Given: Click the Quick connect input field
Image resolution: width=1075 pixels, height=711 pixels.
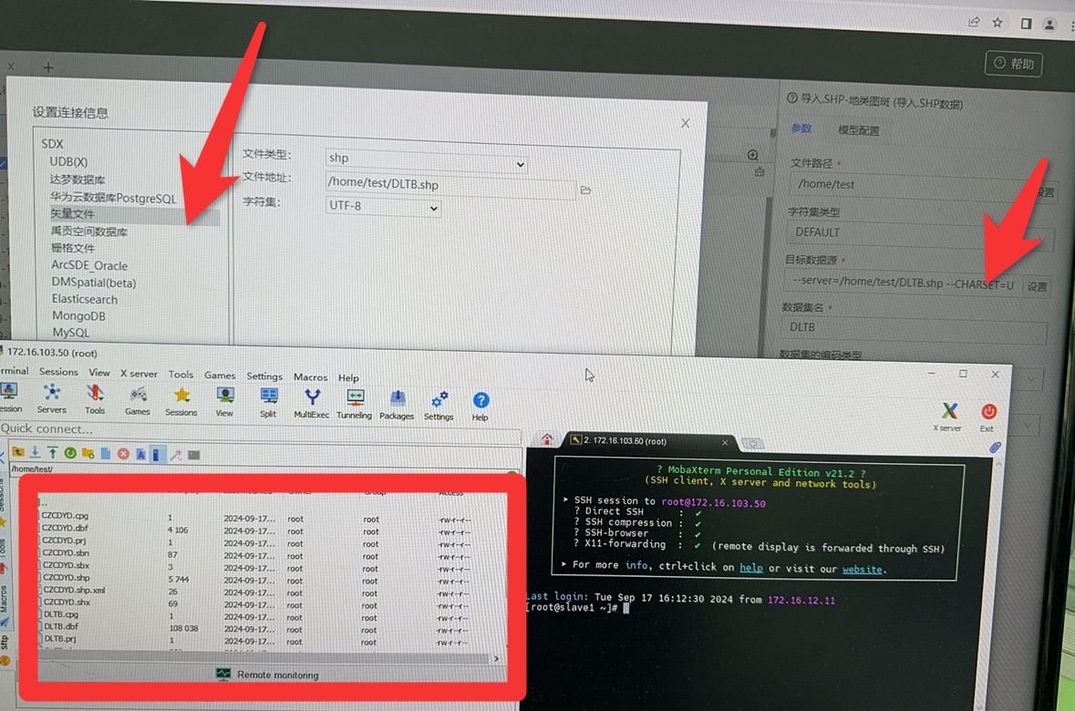Looking at the screenshot, I should (x=261, y=431).
